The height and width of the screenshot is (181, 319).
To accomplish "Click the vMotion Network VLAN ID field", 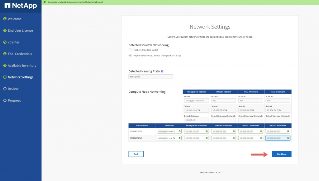I will [223, 100].
